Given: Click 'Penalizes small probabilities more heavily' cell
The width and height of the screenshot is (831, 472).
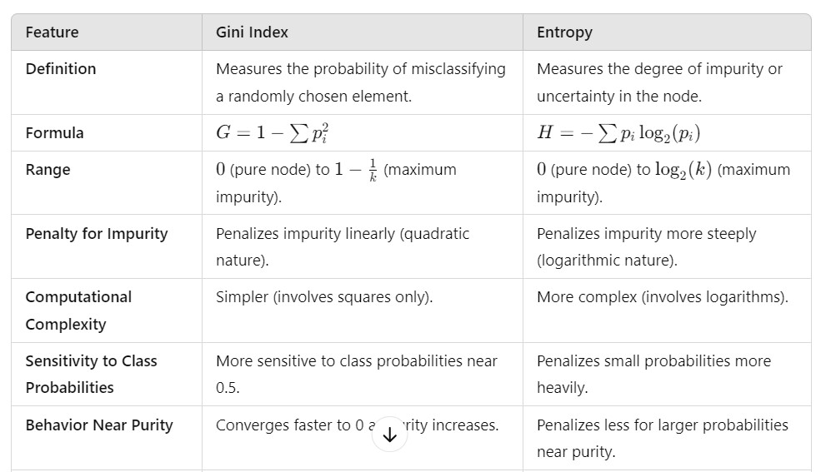Looking at the screenshot, I should [653, 374].
